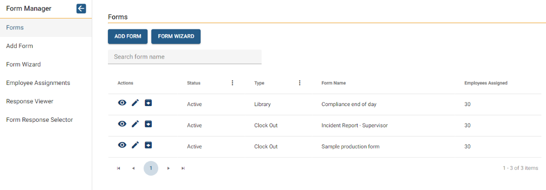View the Compliance end of day form
The height and width of the screenshot is (190, 546).
coord(122,103)
